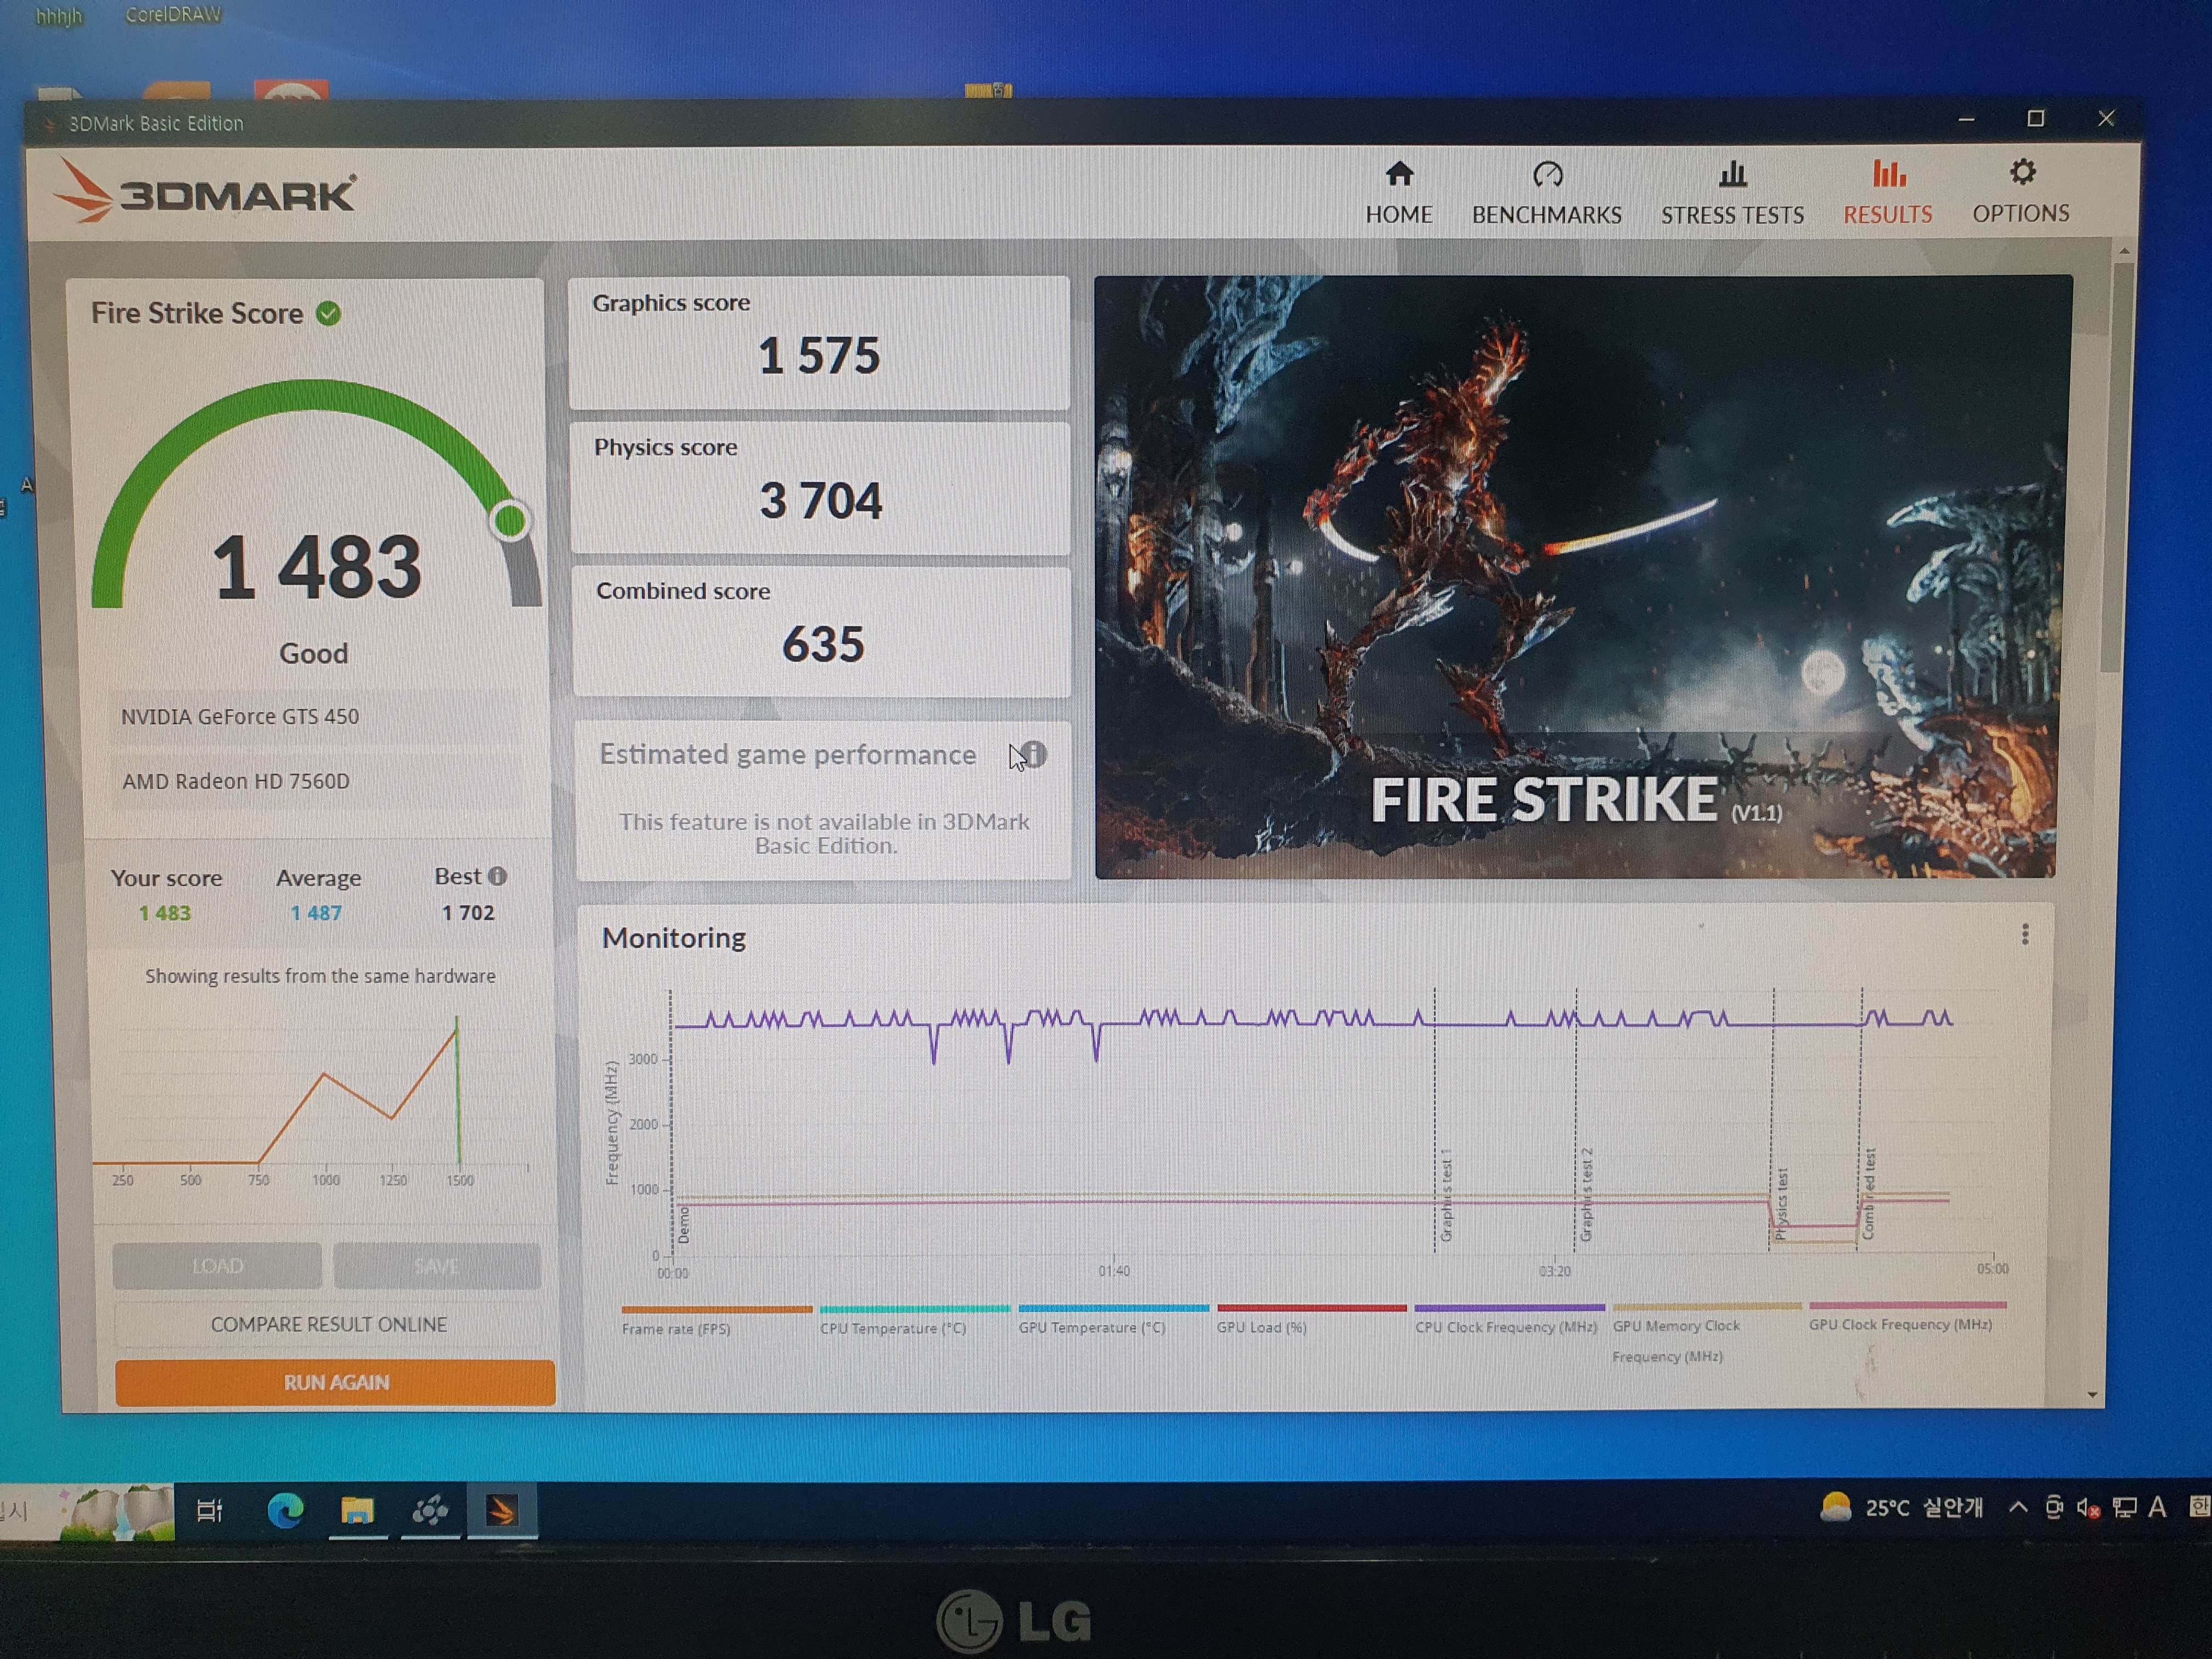Open the HOME tab in 3DMark
Image resolution: width=2212 pixels, height=1659 pixels.
[x=1399, y=194]
